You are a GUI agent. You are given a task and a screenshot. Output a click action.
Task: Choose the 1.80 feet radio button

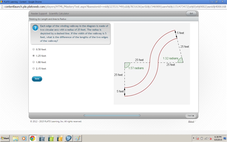tap(33, 62)
